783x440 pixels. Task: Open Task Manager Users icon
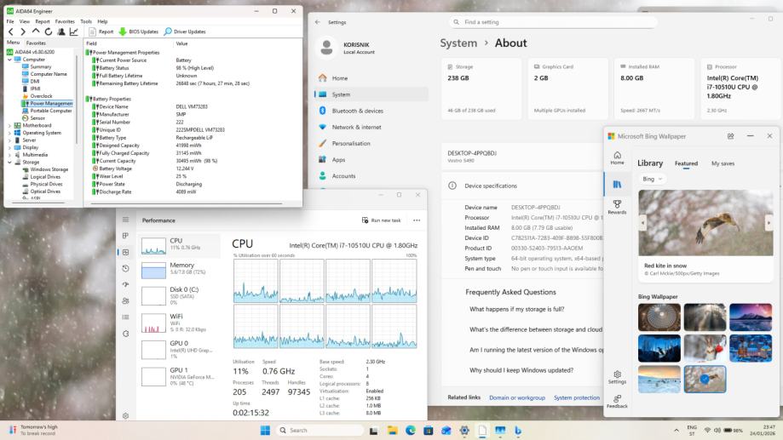point(125,300)
